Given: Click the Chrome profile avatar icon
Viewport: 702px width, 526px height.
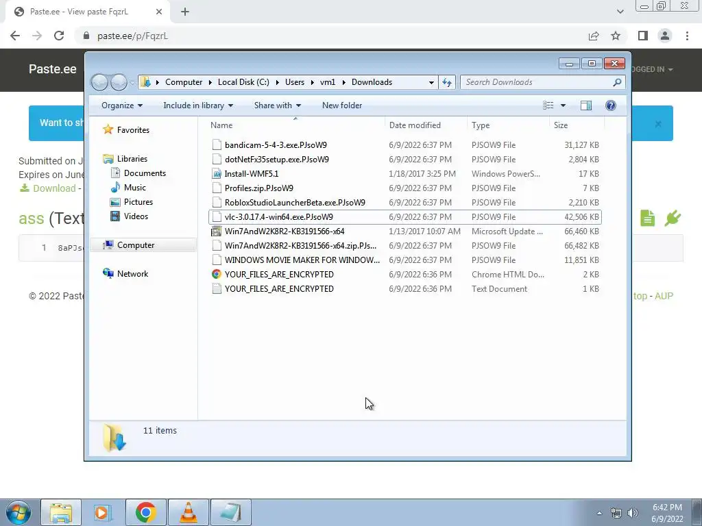Looking at the screenshot, I should [x=665, y=36].
